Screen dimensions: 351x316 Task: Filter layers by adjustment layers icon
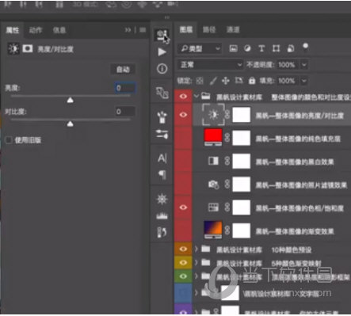click(x=247, y=48)
